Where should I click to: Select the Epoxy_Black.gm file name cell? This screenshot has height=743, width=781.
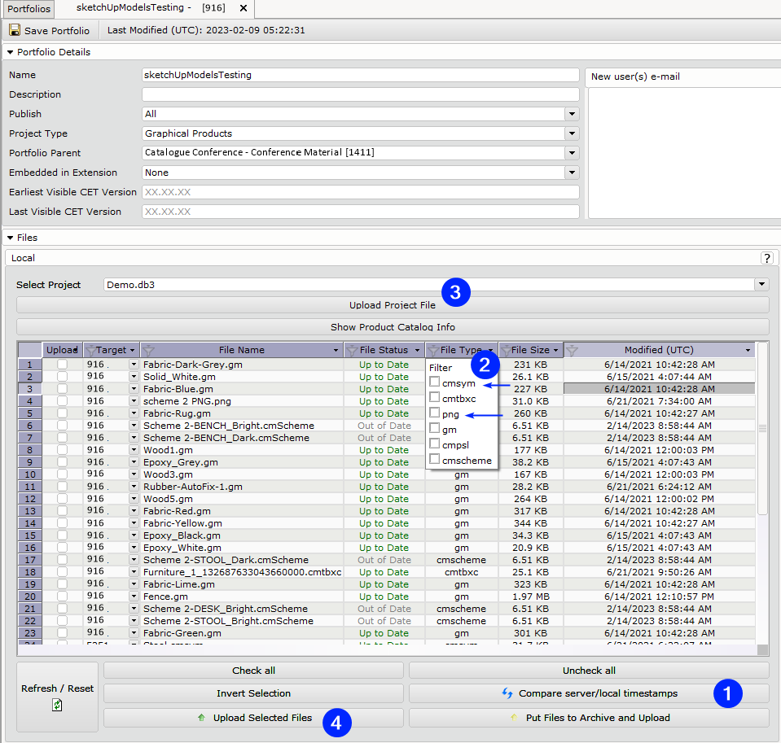click(x=242, y=535)
